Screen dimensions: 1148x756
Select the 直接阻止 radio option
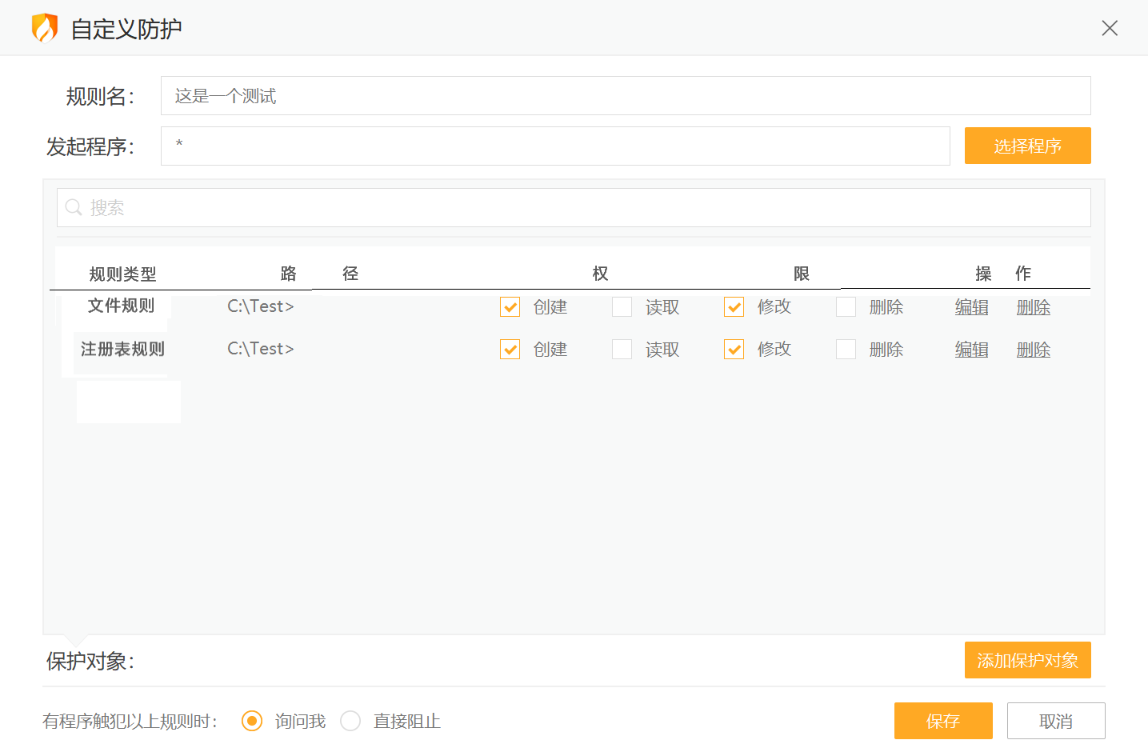click(350, 721)
